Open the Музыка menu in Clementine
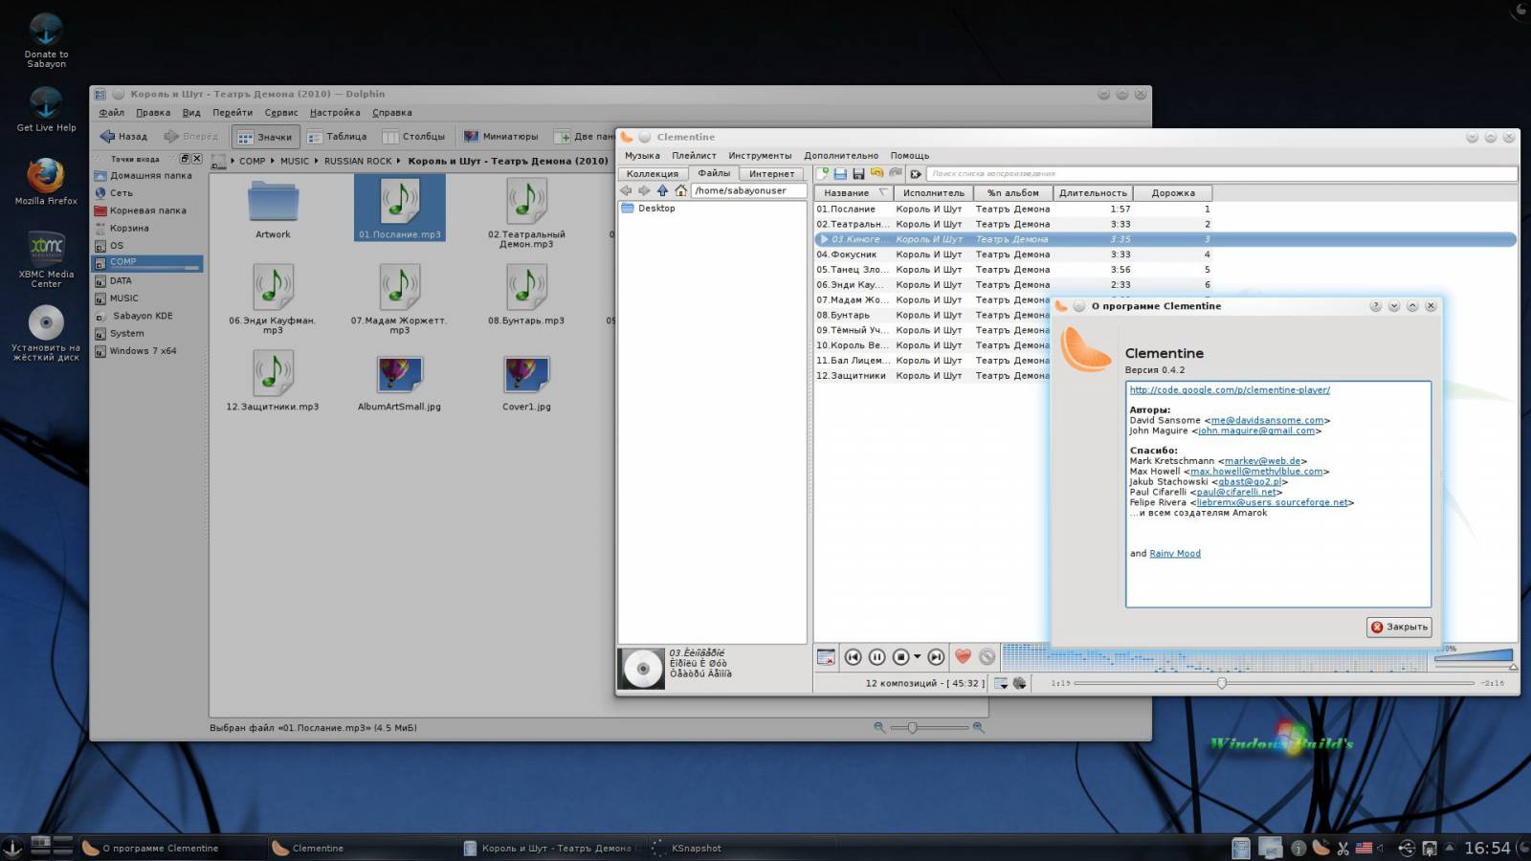1531x861 pixels. (642, 155)
